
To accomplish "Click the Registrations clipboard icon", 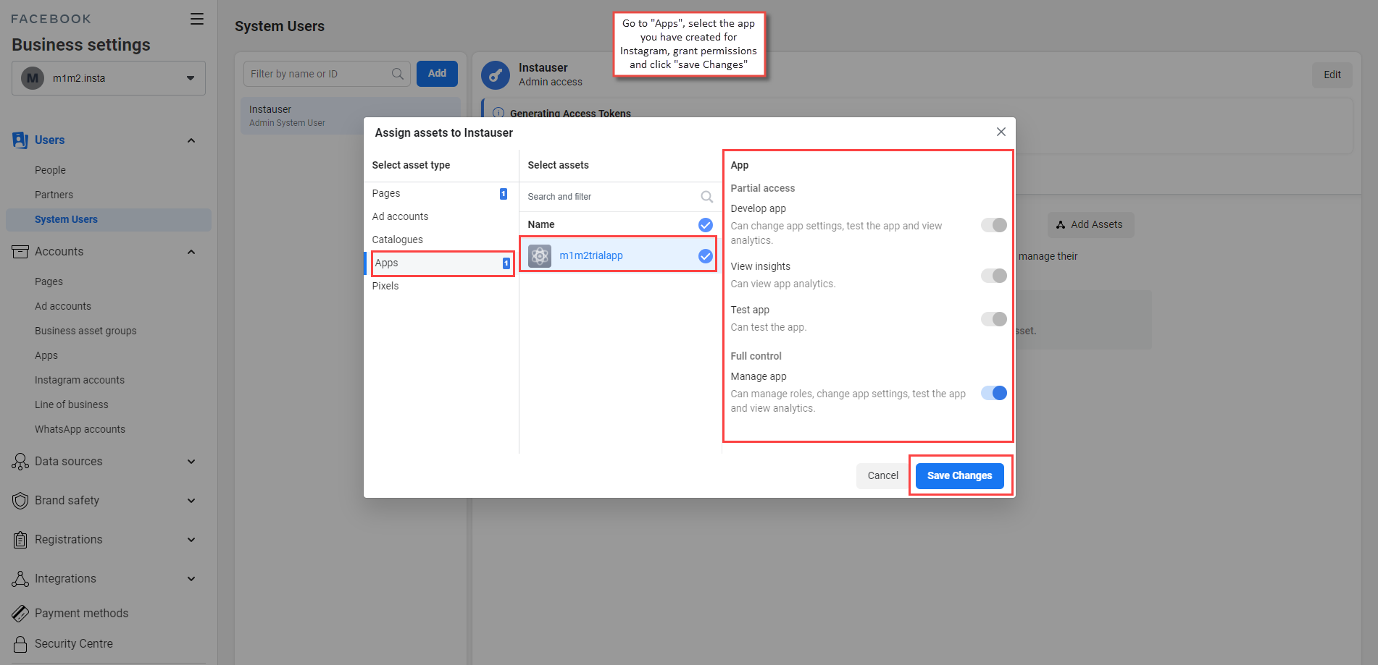I will (20, 540).
